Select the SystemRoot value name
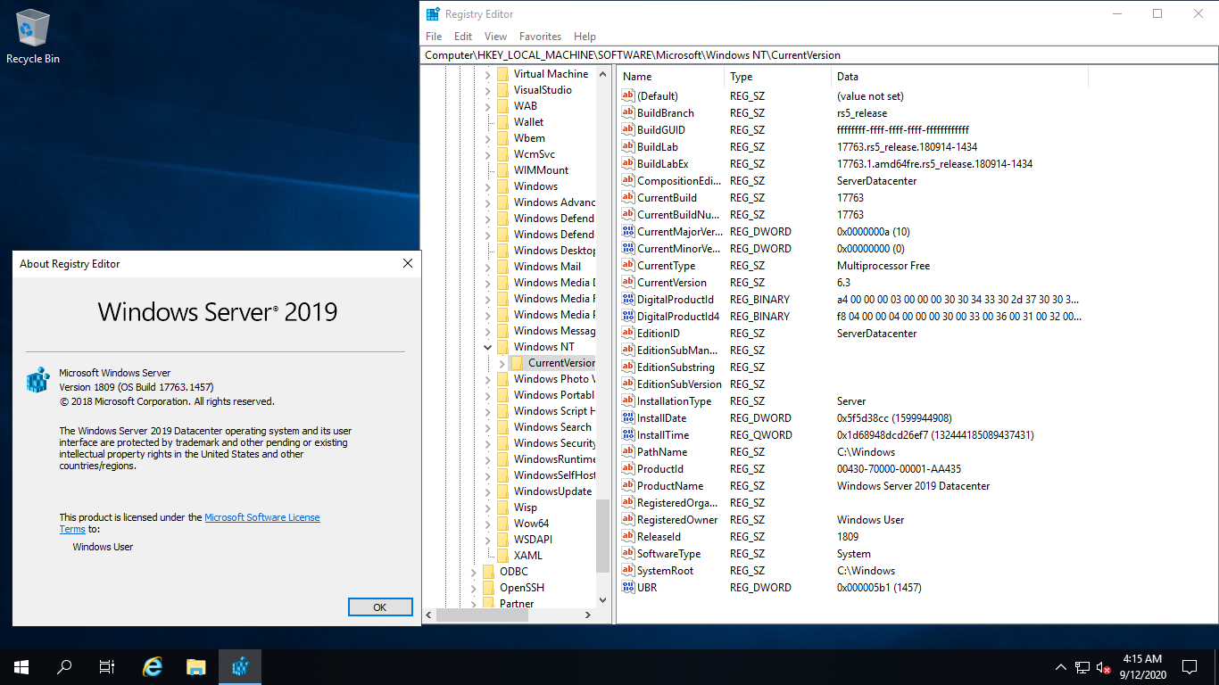Image resolution: width=1219 pixels, height=685 pixels. [x=665, y=571]
